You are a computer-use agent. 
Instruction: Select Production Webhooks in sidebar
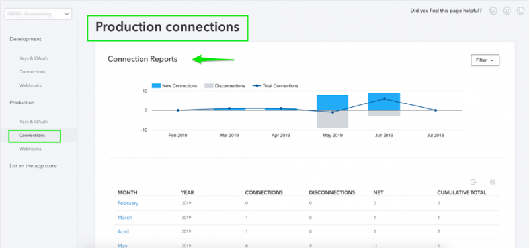click(x=30, y=149)
